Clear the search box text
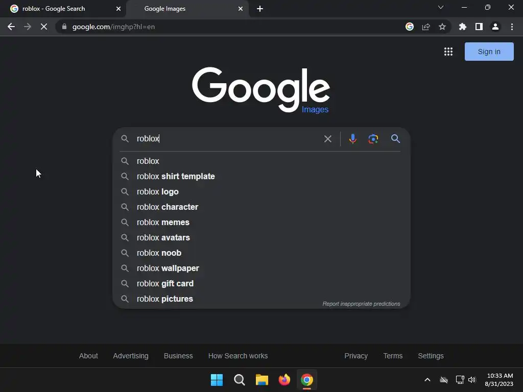Screen dimensions: 523x392 [328, 139]
